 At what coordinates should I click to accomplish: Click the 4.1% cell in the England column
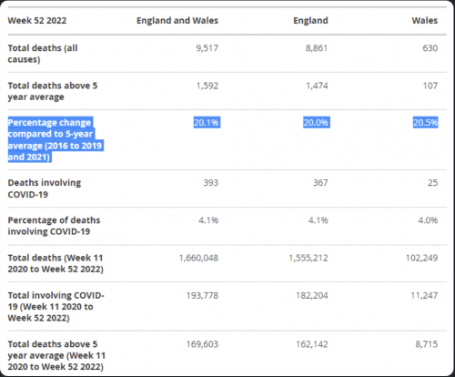318,220
